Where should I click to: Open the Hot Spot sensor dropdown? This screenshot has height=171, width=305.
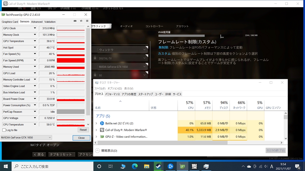point(35,47)
